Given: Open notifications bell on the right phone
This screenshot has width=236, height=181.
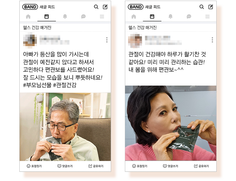Looking at the screenshot, I should pyautogui.click(x=170, y=16).
